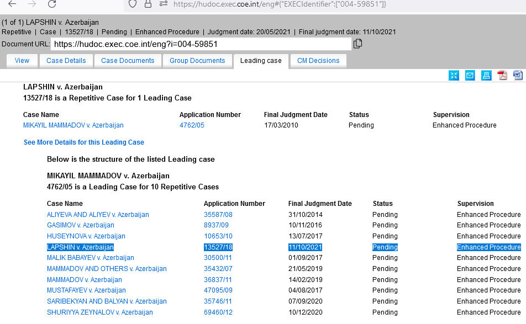
Task: Select the Leading case tab
Action: (261, 61)
